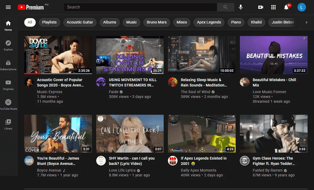This screenshot has width=314, height=190.
Task: Open the notifications bell
Action: click(287, 7)
